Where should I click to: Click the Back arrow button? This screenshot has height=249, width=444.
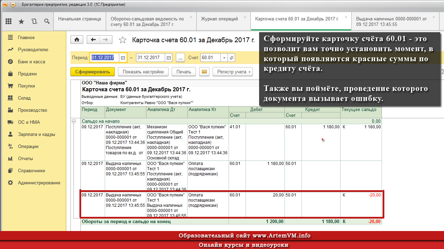(x=93, y=40)
